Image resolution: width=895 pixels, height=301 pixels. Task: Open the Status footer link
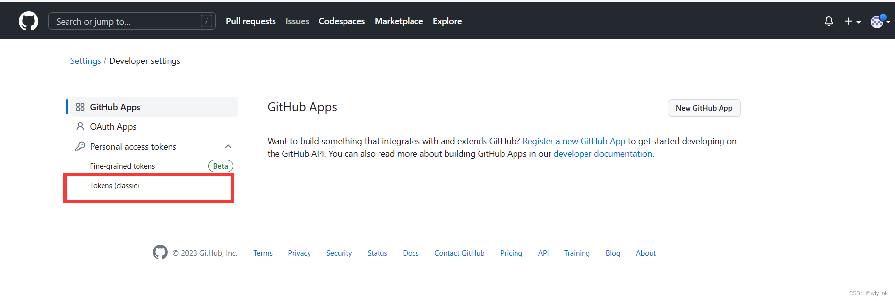[x=377, y=253]
